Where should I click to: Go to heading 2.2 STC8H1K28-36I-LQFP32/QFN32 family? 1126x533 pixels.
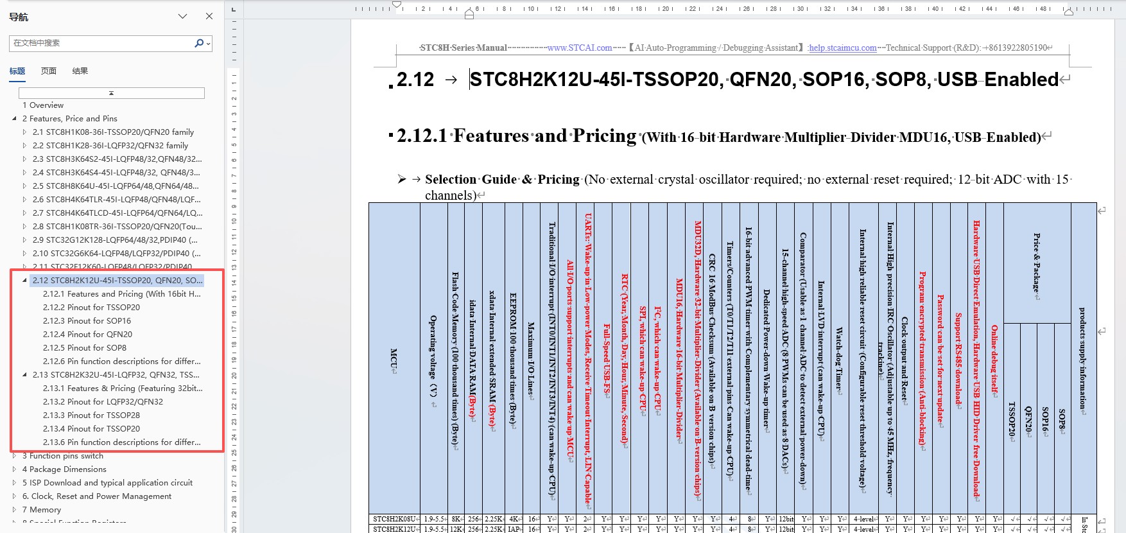pos(110,146)
